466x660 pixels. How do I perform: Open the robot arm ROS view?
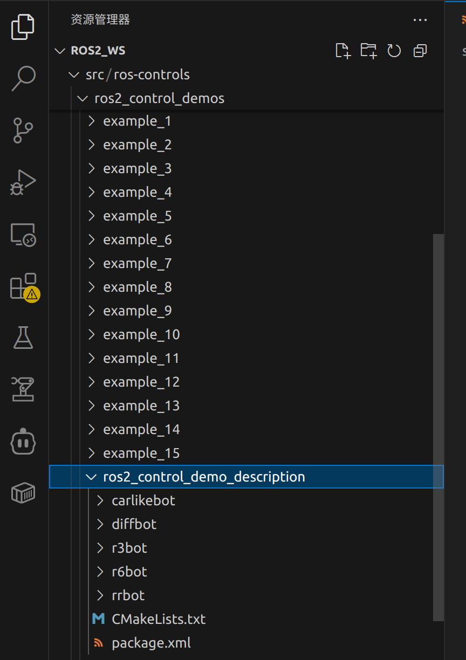point(23,389)
